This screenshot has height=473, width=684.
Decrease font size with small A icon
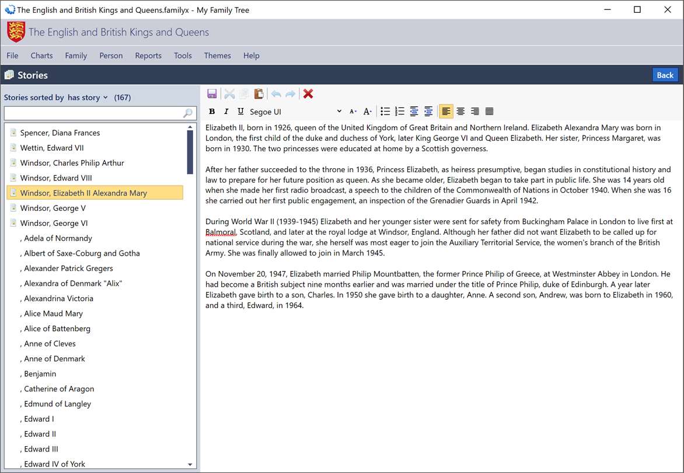(x=353, y=112)
